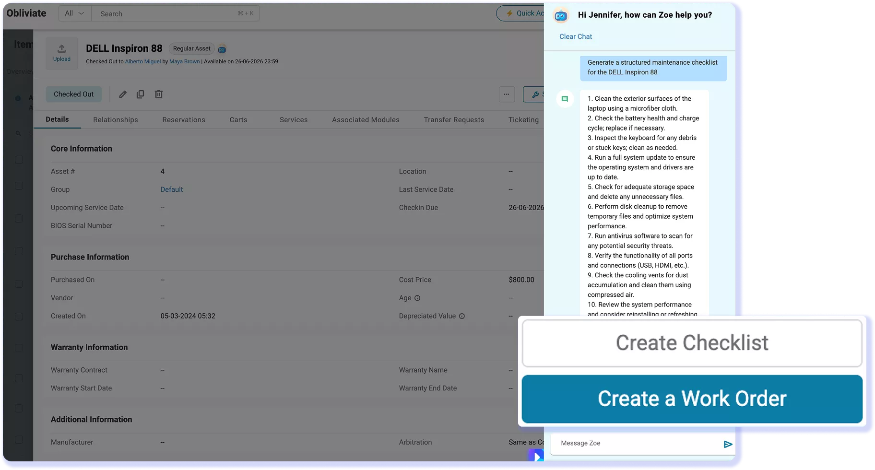This screenshot has width=875, height=470.
Task: Open the Alberto Miguel user link
Action: (143, 61)
